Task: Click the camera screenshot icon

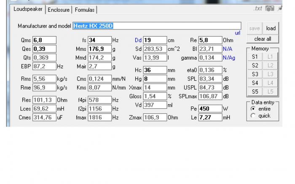Action: [x=270, y=8]
